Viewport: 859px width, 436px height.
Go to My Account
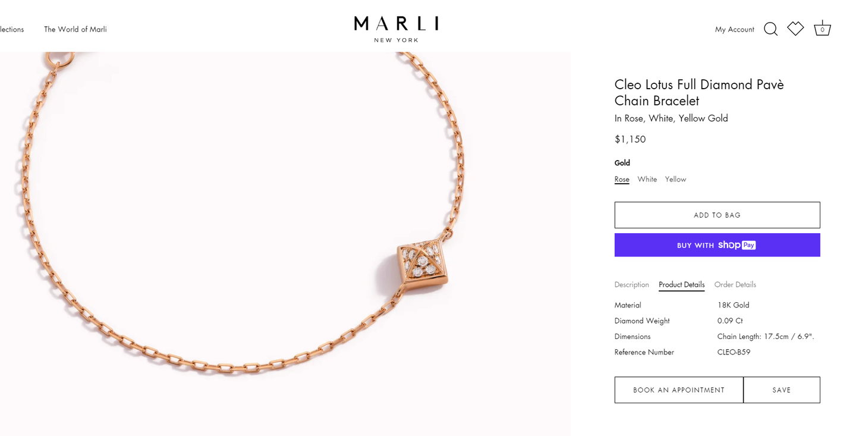pos(734,29)
